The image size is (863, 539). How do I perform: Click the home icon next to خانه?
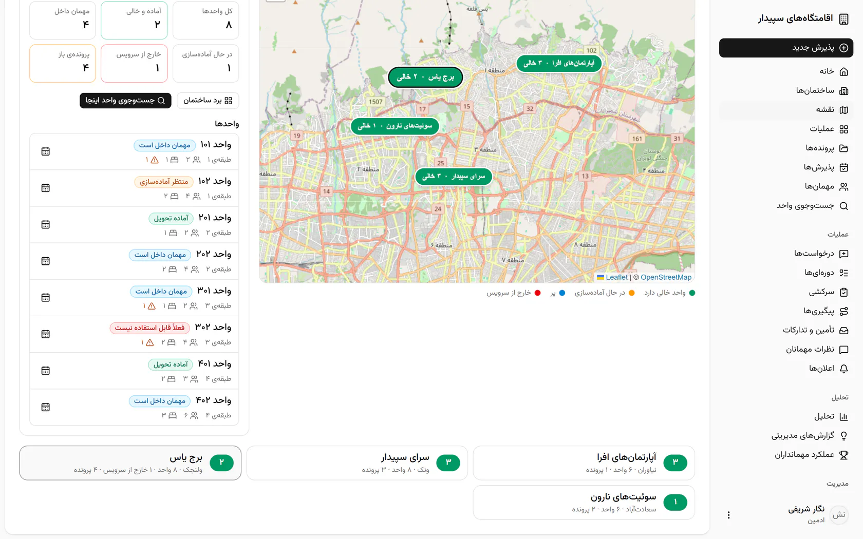[x=843, y=71]
